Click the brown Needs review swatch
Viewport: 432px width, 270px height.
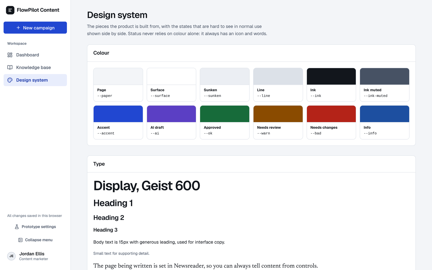pos(278,114)
